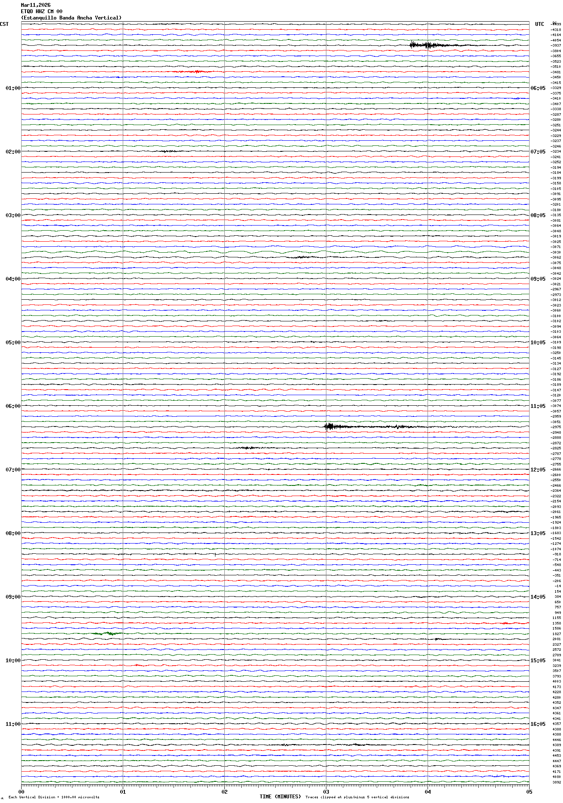Screen dimensions: 563x803
Task: Select the 06:05 UTC time marker
Action: pos(538,88)
